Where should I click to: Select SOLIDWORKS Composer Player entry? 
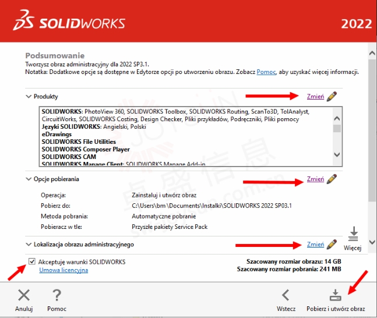pos(86,150)
